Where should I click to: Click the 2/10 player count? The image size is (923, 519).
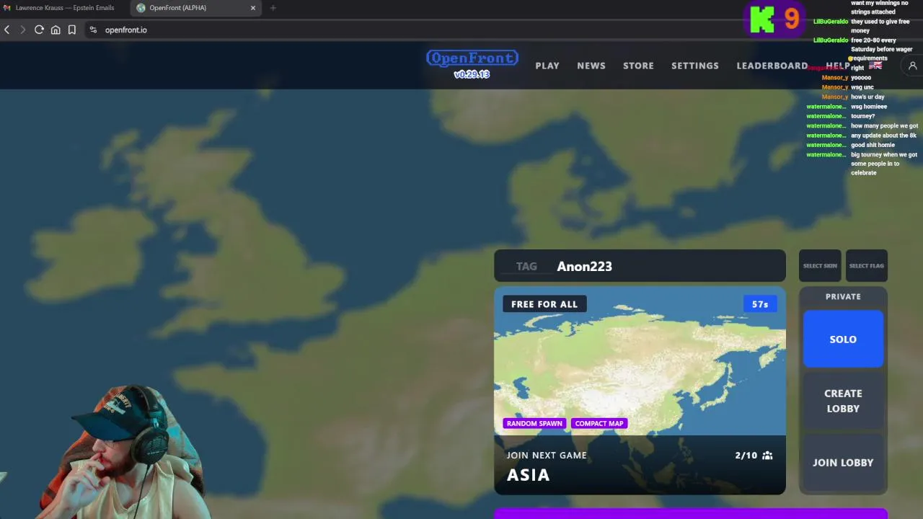746,456
